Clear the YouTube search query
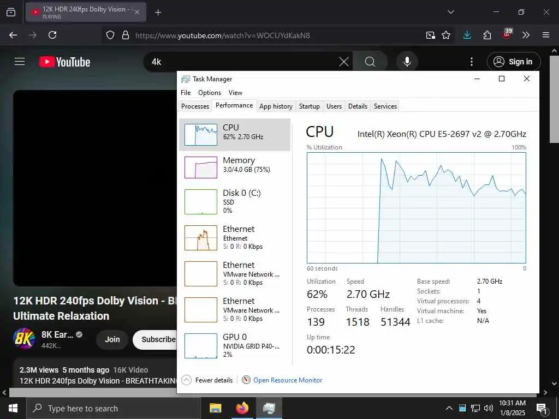This screenshot has width=559, height=419. click(344, 62)
